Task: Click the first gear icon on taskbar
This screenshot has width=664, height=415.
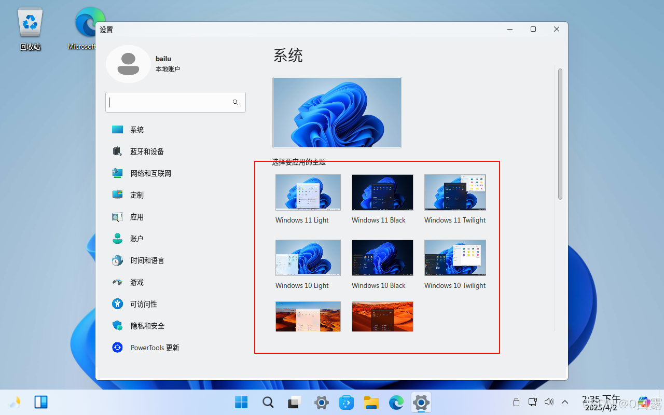Action: click(321, 402)
